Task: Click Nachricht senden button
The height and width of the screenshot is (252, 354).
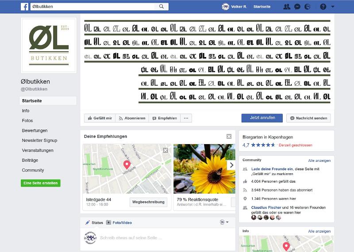Action: [x=308, y=118]
